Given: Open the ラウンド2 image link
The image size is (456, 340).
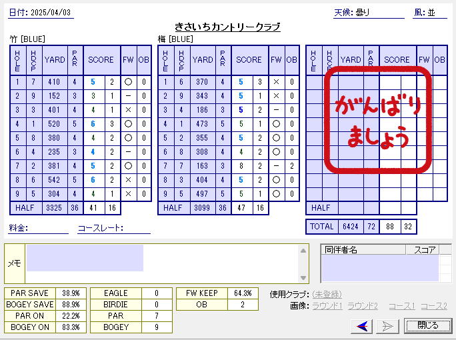Looking at the screenshot, I should (x=363, y=306).
